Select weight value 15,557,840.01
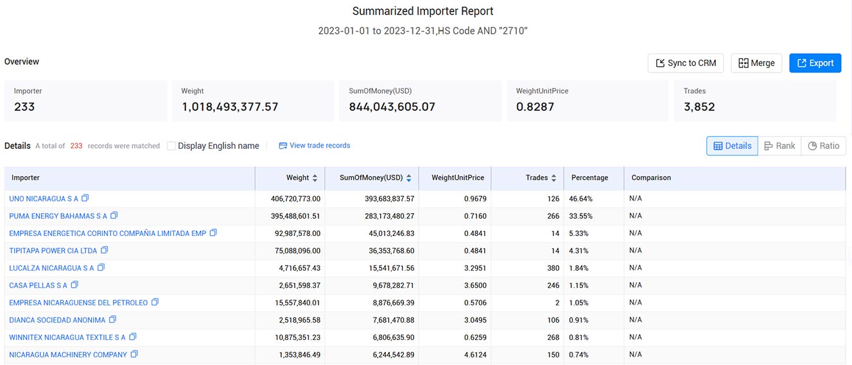852x365 pixels. (x=297, y=303)
